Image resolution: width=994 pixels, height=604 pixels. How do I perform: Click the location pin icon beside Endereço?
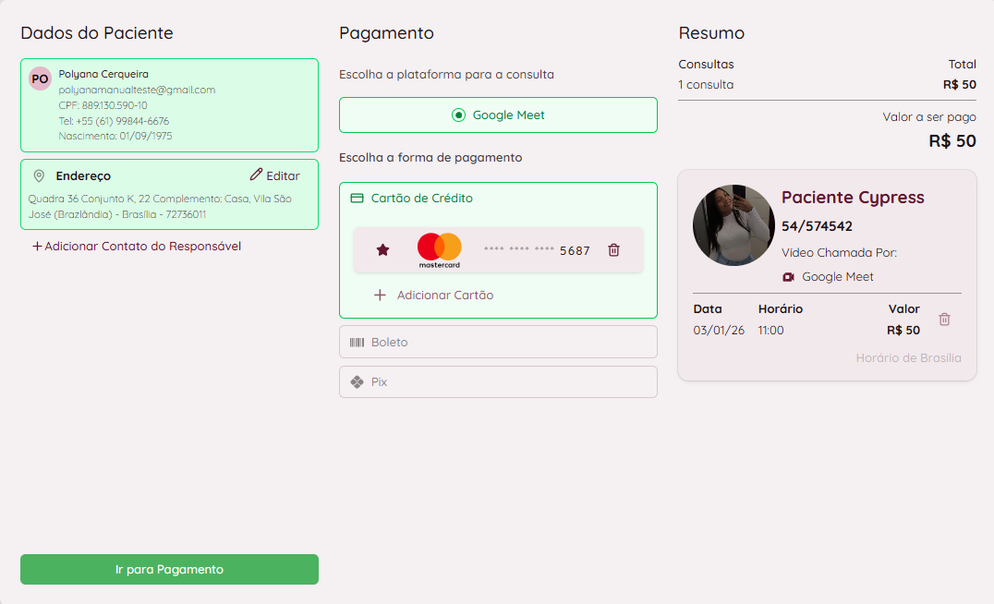39,175
